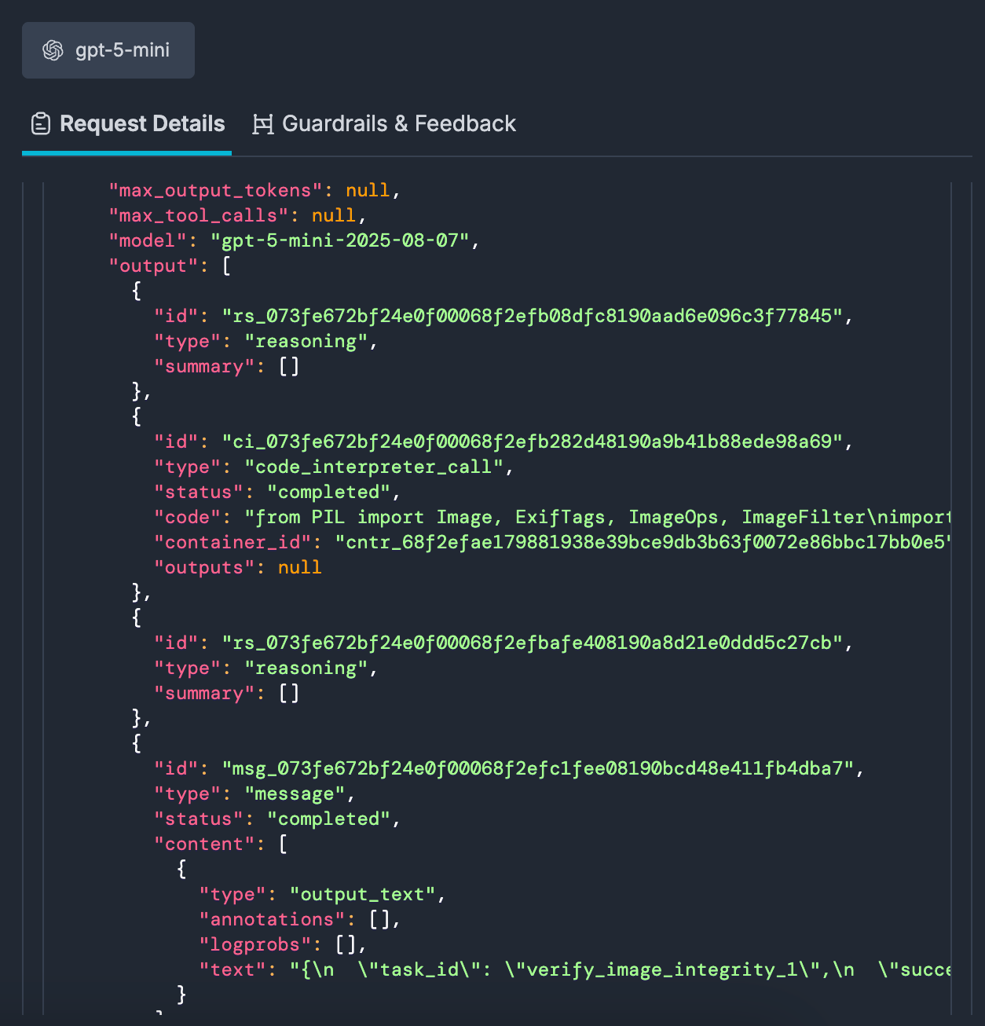
Task: Click the Guardrails & Feedback tab icon
Action: click(263, 124)
